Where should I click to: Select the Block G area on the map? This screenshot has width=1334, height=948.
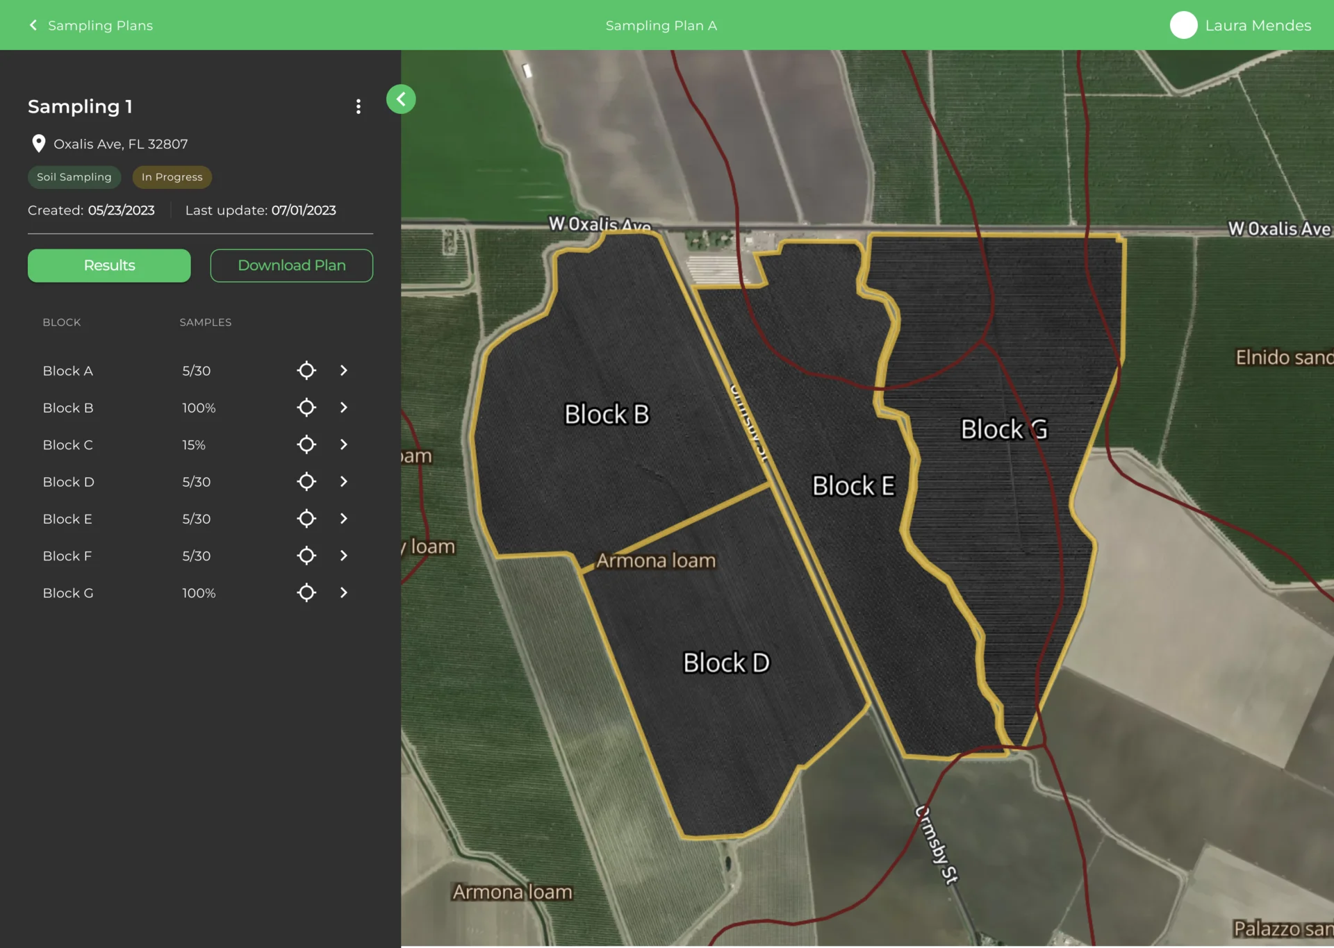(1003, 429)
